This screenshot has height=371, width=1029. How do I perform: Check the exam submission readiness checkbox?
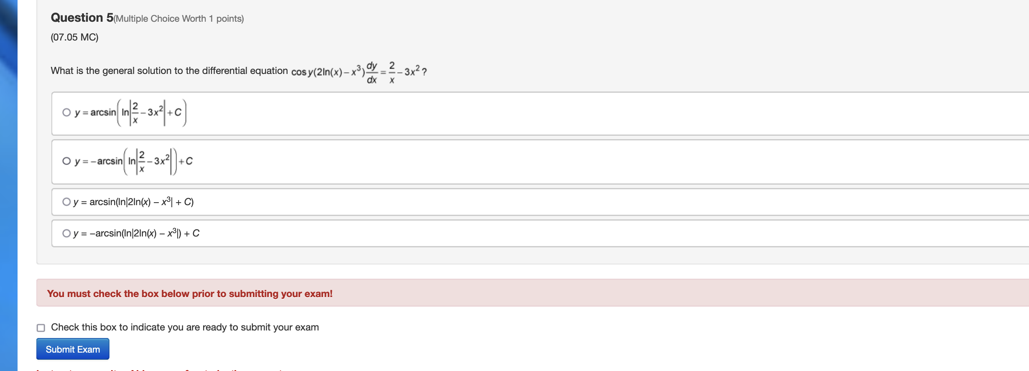coord(41,328)
